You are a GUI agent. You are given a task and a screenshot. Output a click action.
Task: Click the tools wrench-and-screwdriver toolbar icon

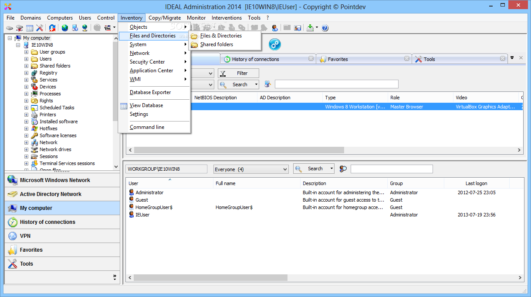click(x=40, y=28)
